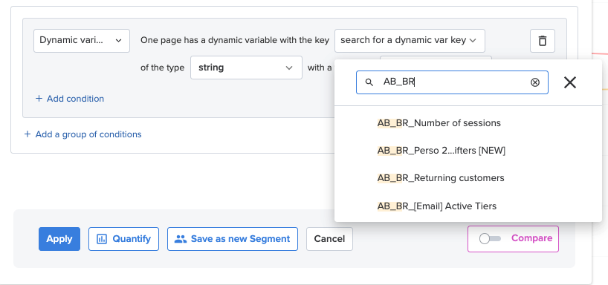This screenshot has width=608, height=285.
Task: Focus the AB_BR search input field
Action: [x=452, y=82]
